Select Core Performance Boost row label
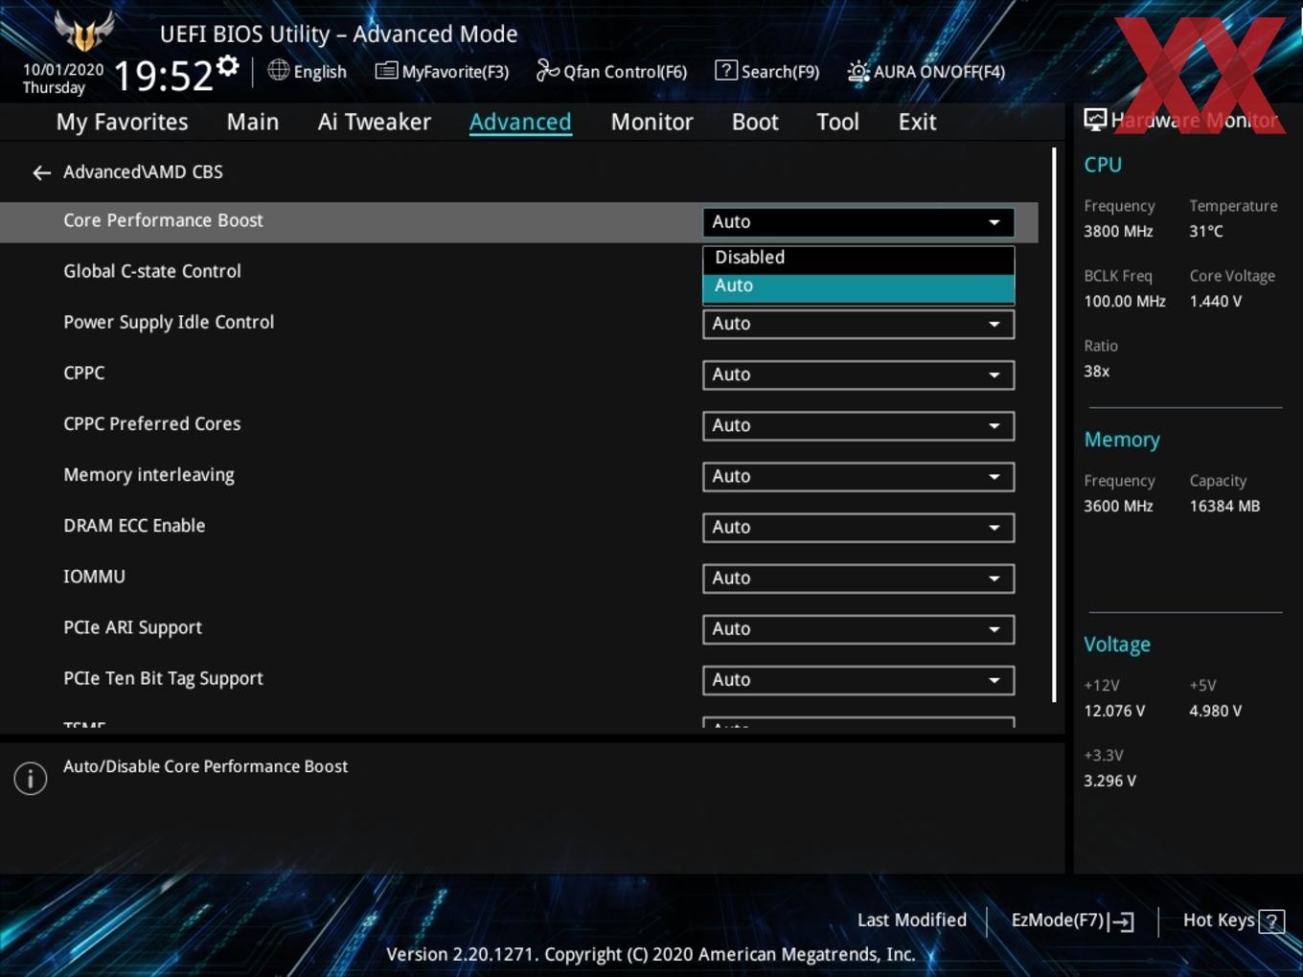 point(163,220)
